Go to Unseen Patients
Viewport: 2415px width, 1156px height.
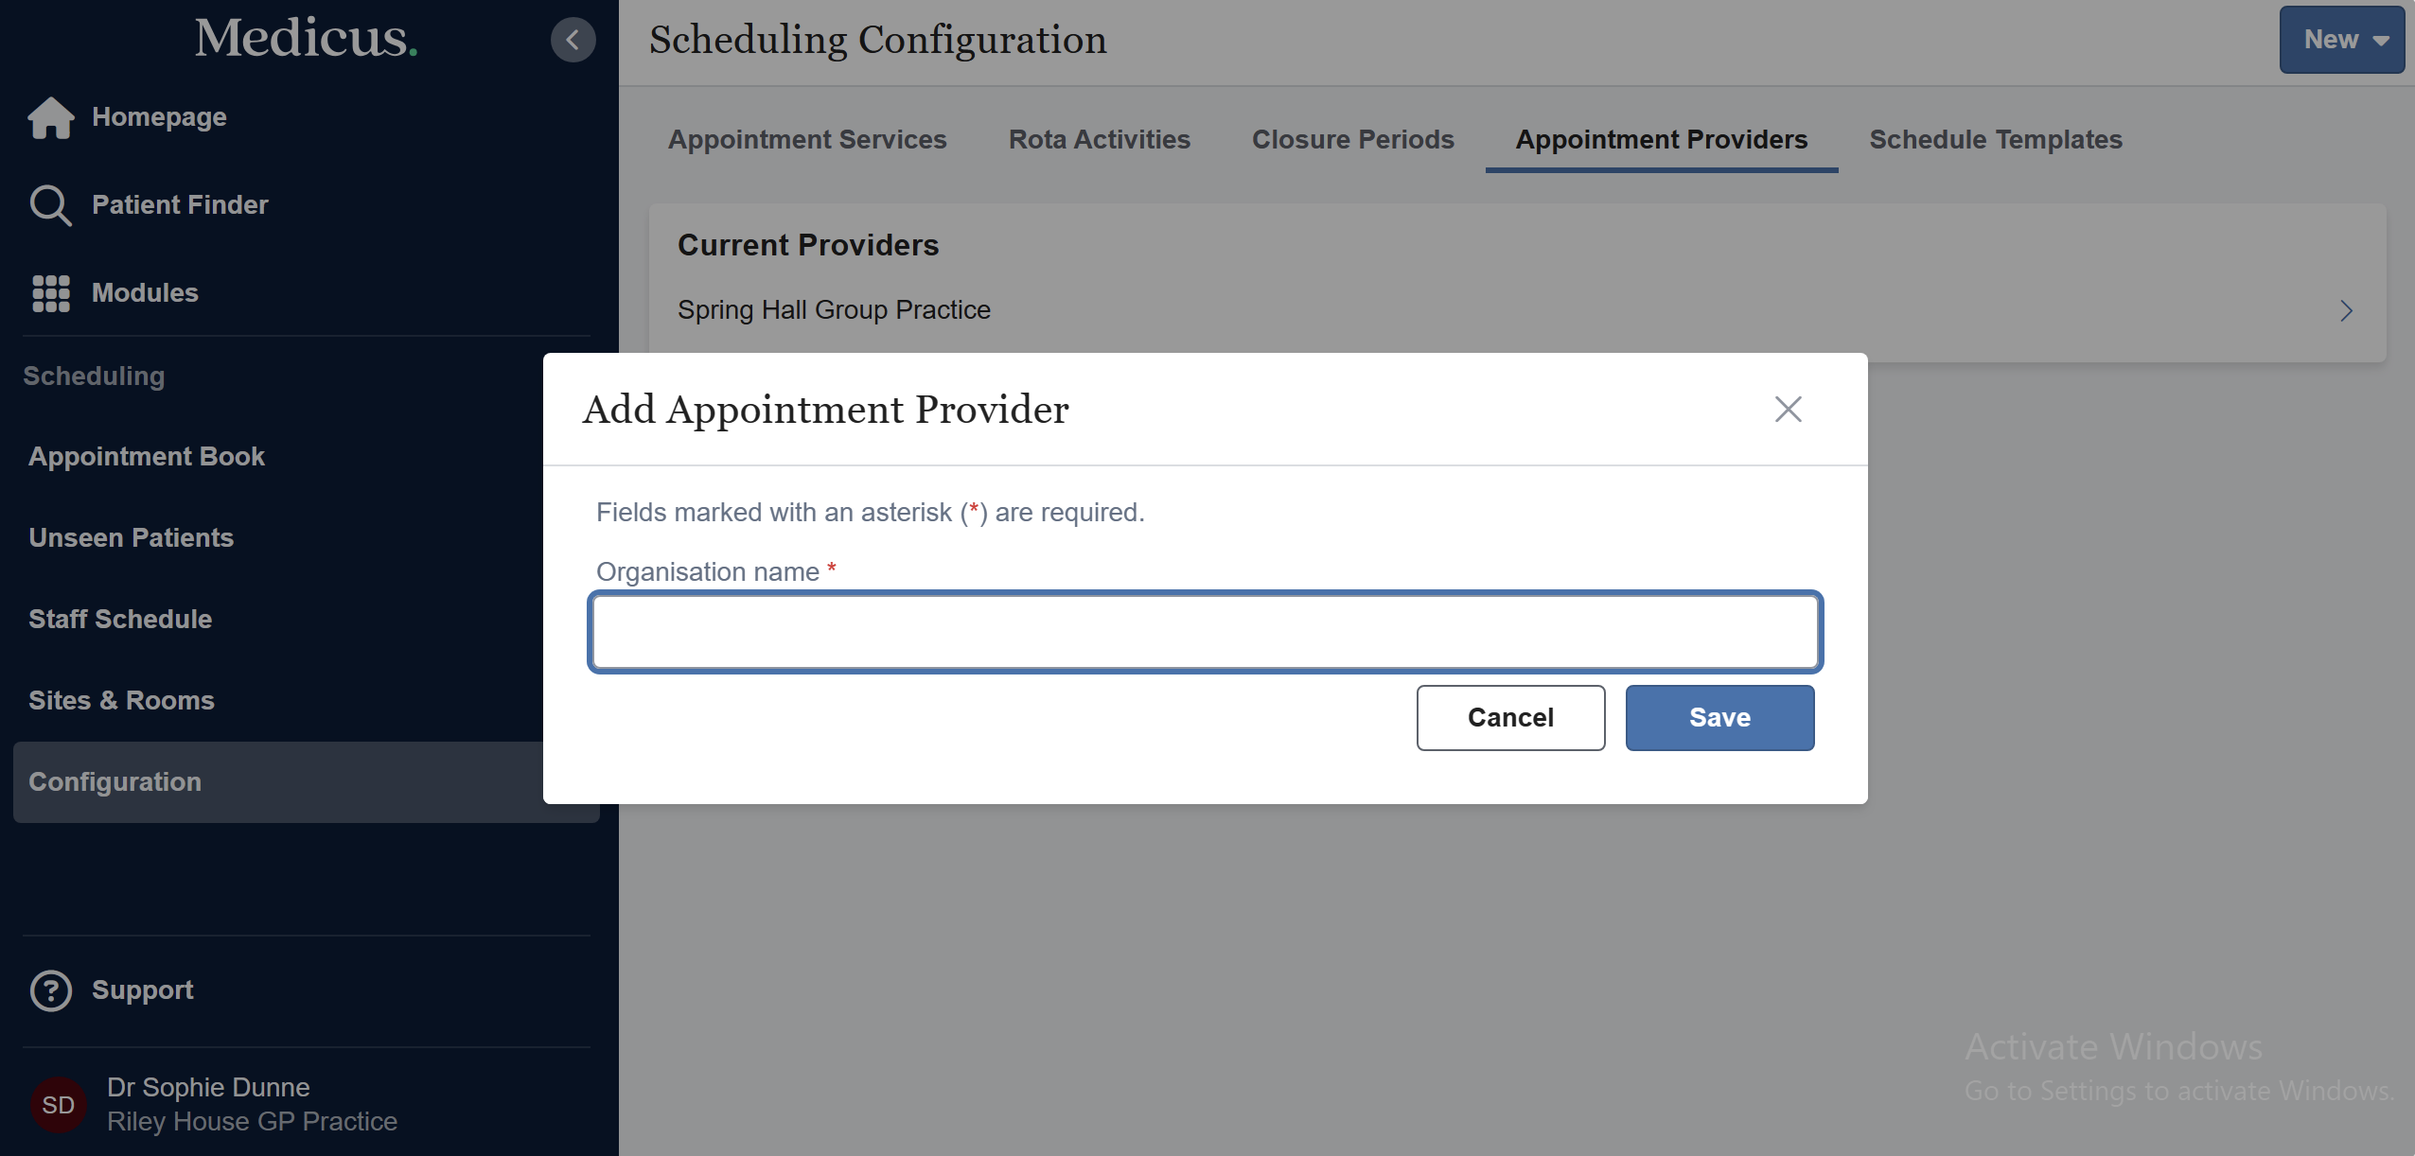tap(131, 537)
